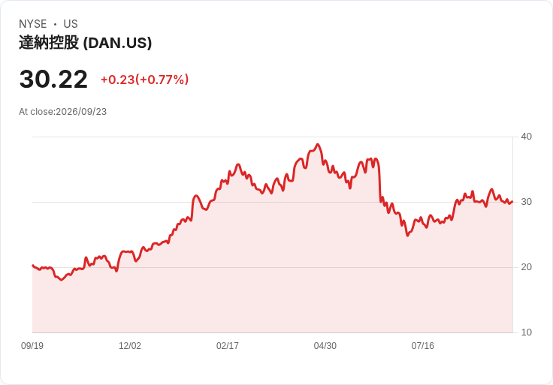Click the chart's lowest point near 18

pyautogui.click(x=62, y=280)
